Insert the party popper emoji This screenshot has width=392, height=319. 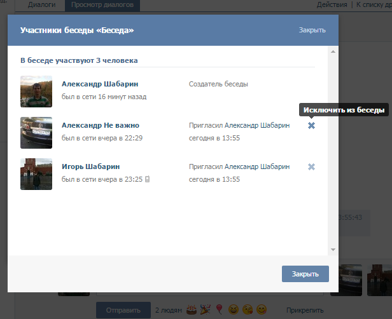[205, 310]
